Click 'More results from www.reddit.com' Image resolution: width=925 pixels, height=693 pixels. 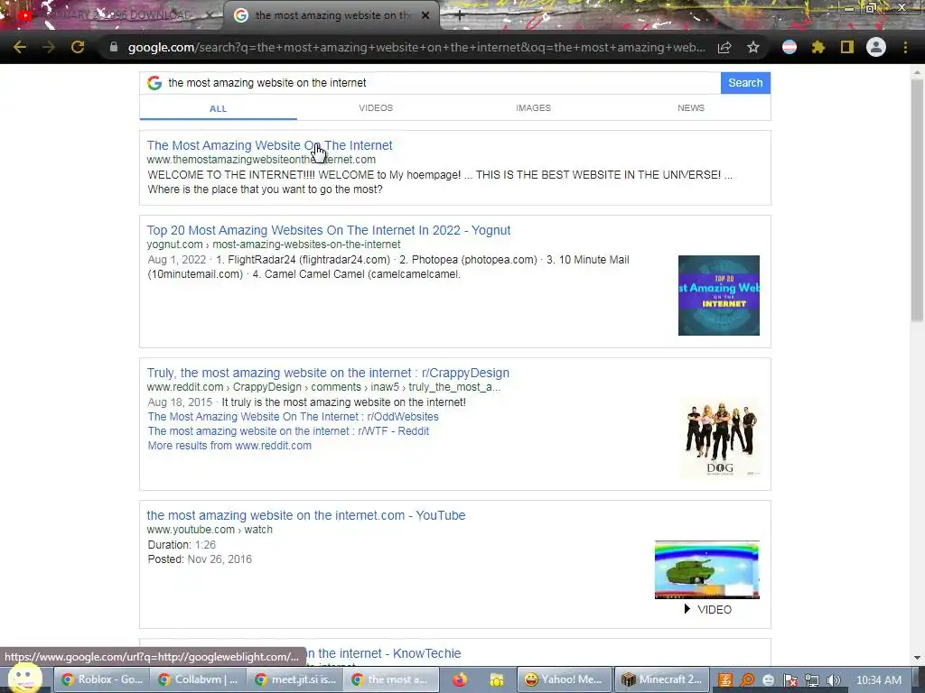point(229,446)
